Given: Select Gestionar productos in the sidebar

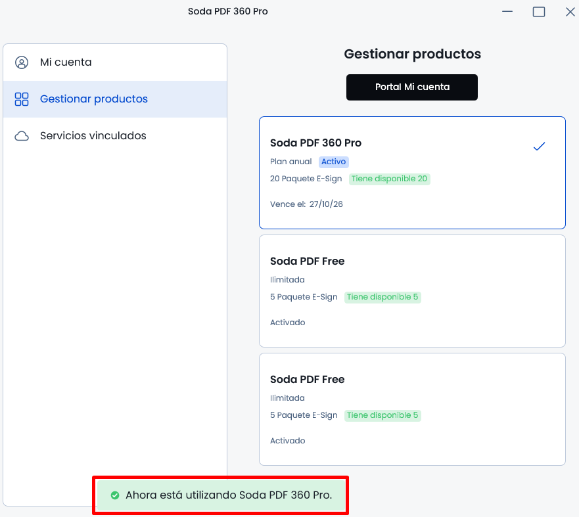Looking at the screenshot, I should tap(115, 99).
